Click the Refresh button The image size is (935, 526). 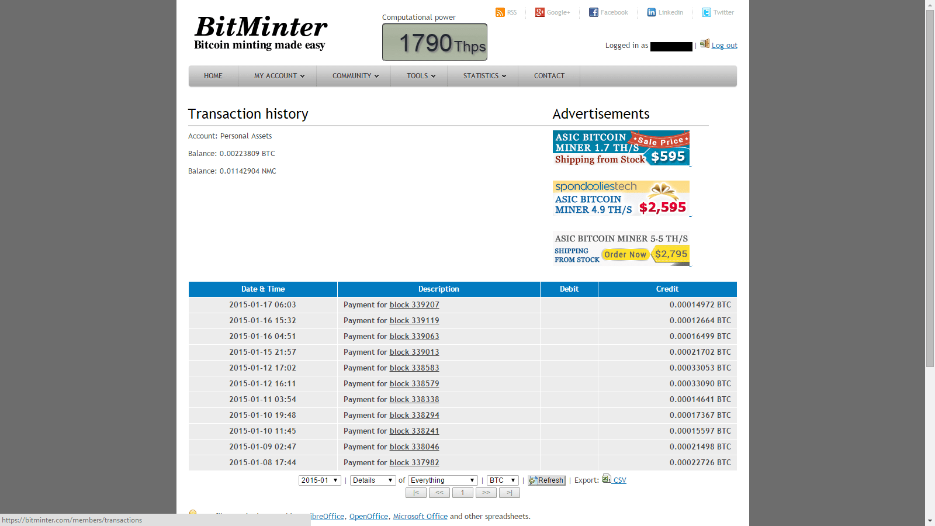click(x=546, y=480)
